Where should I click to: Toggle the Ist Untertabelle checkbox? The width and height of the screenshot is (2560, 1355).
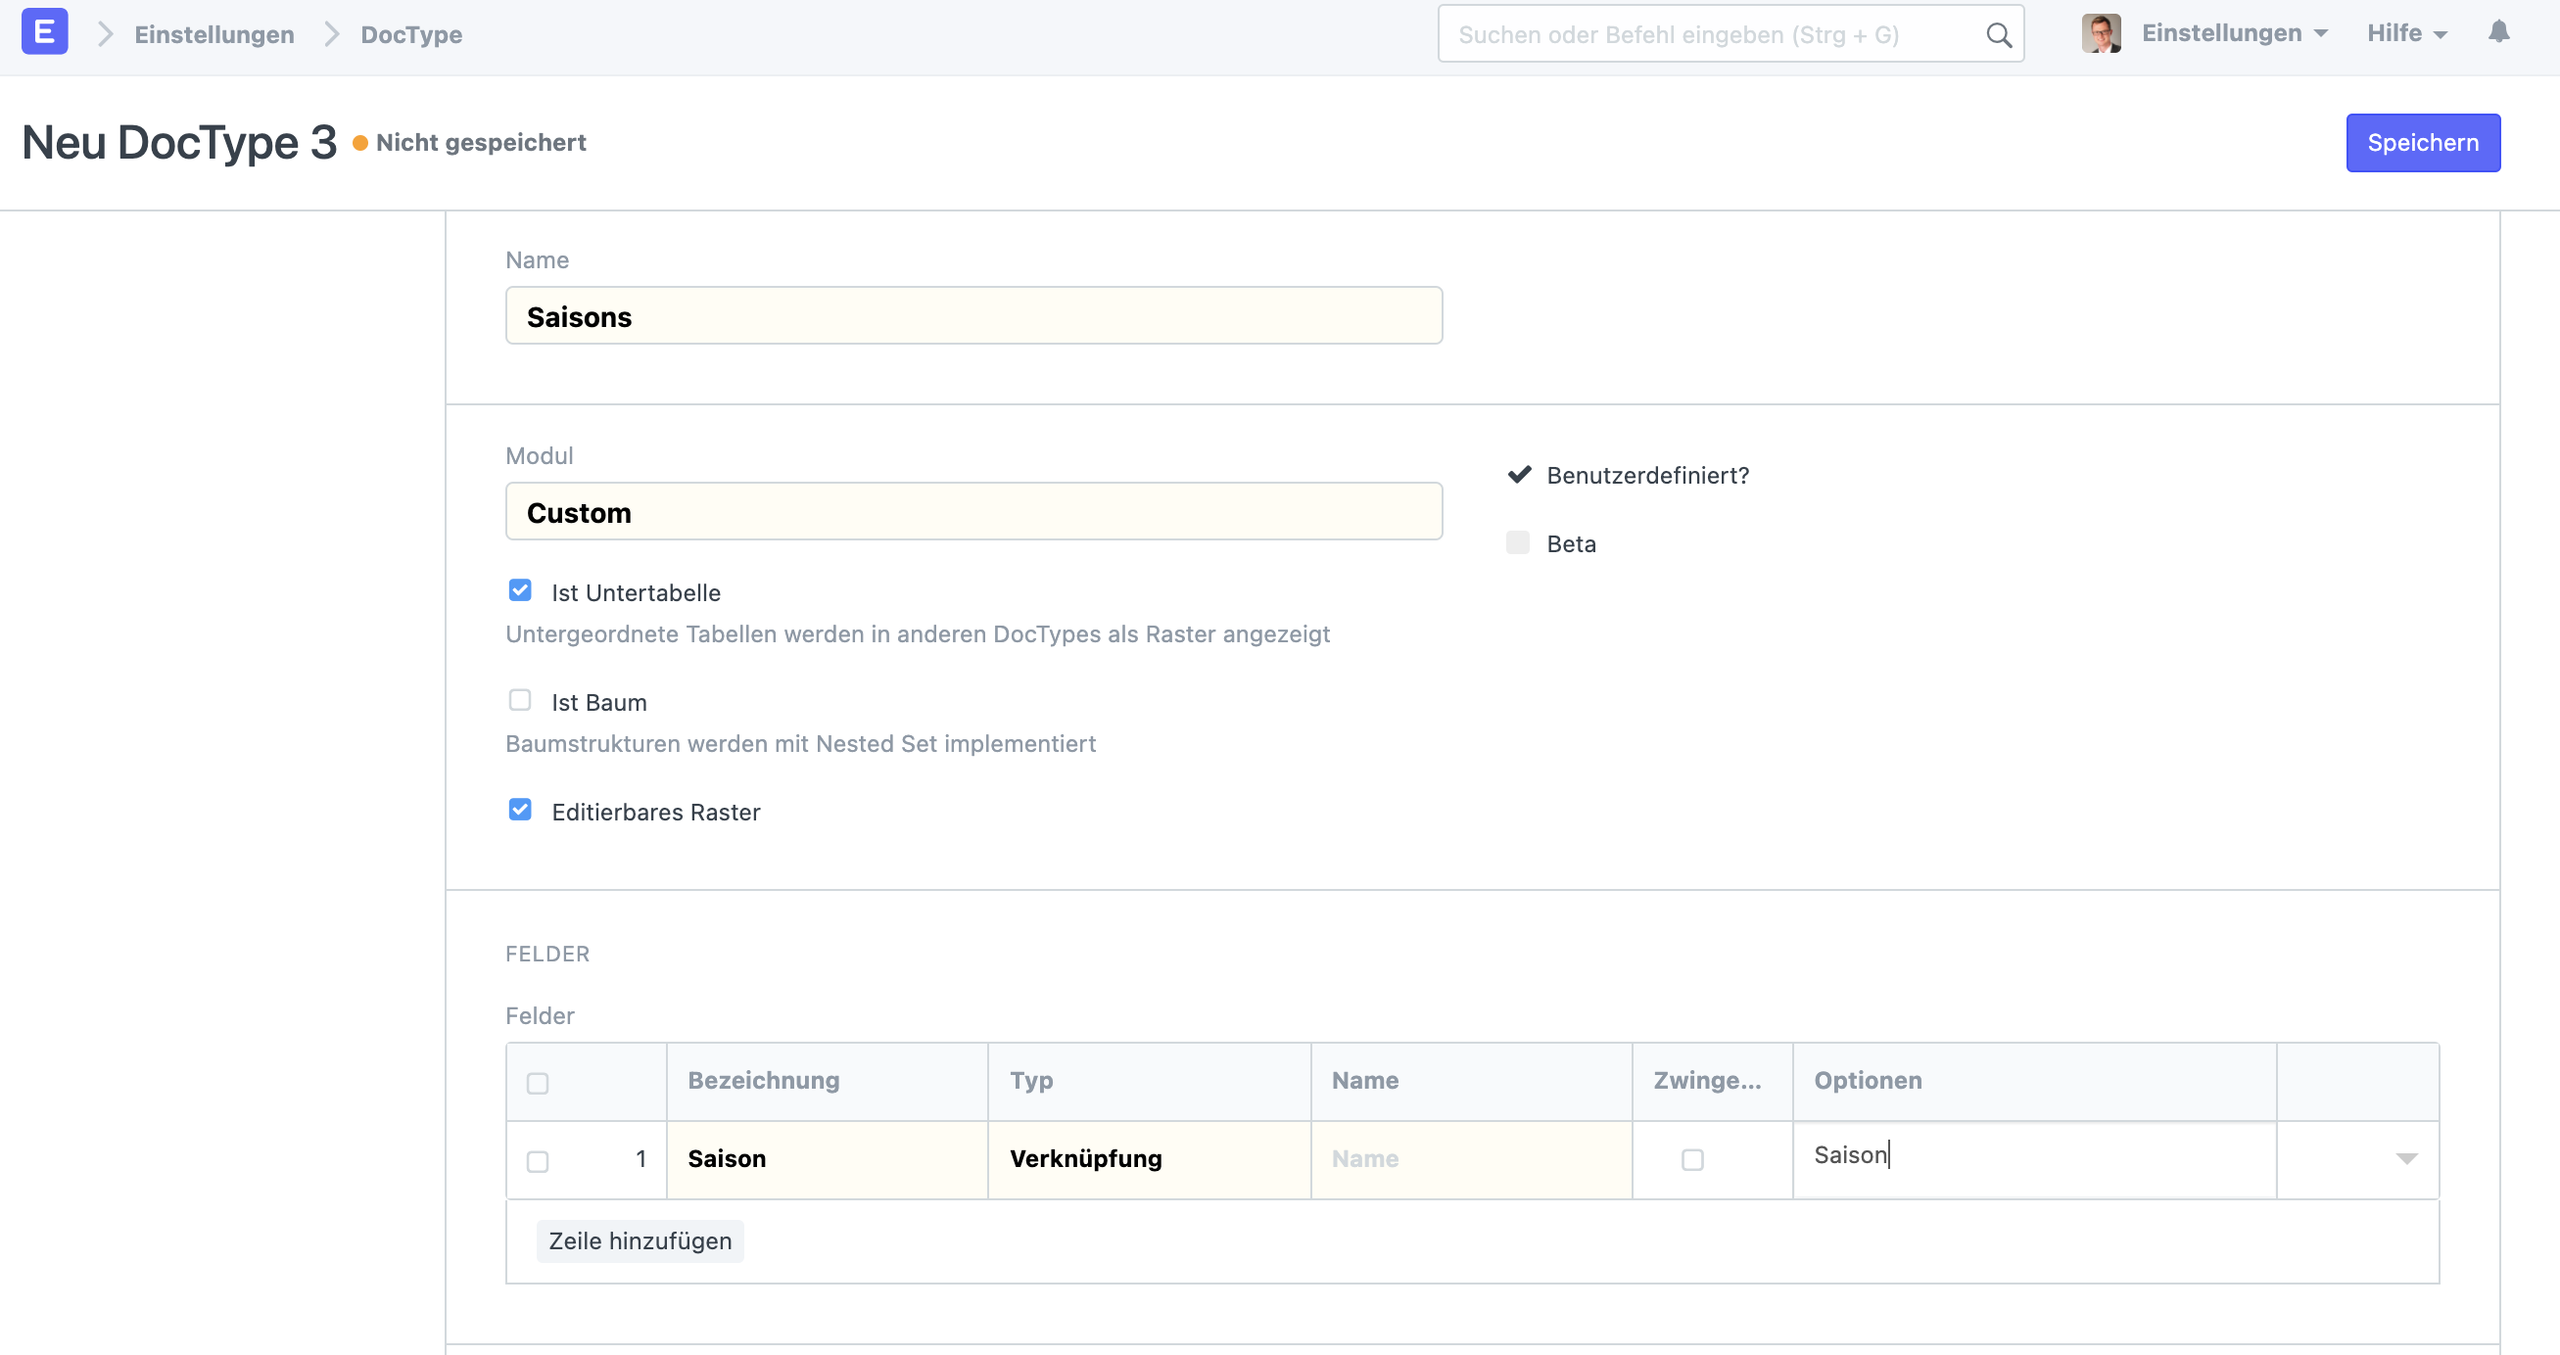[x=520, y=591]
